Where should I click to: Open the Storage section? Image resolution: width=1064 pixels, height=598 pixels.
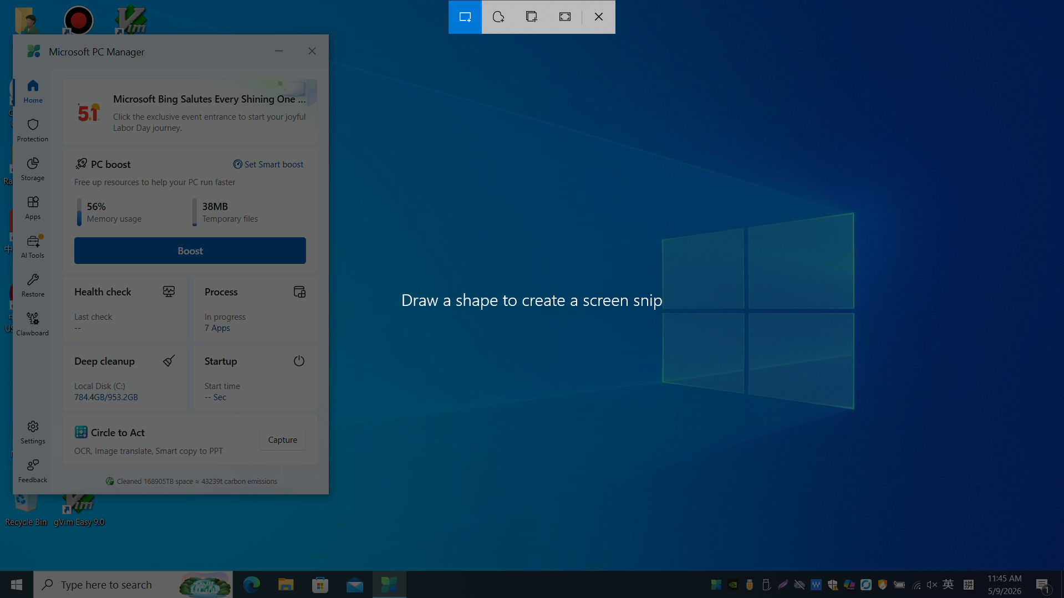(x=33, y=169)
